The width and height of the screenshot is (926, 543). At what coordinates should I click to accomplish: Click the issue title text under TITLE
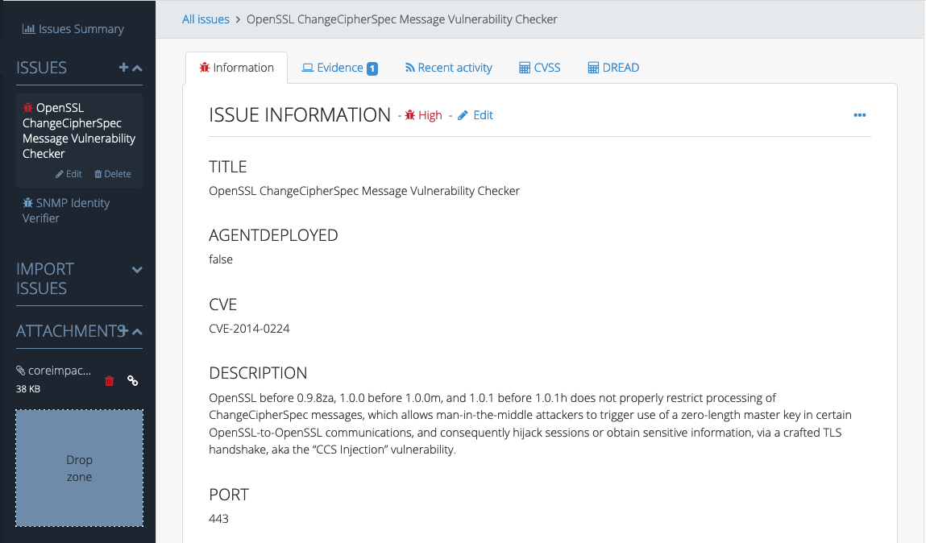[x=364, y=191]
